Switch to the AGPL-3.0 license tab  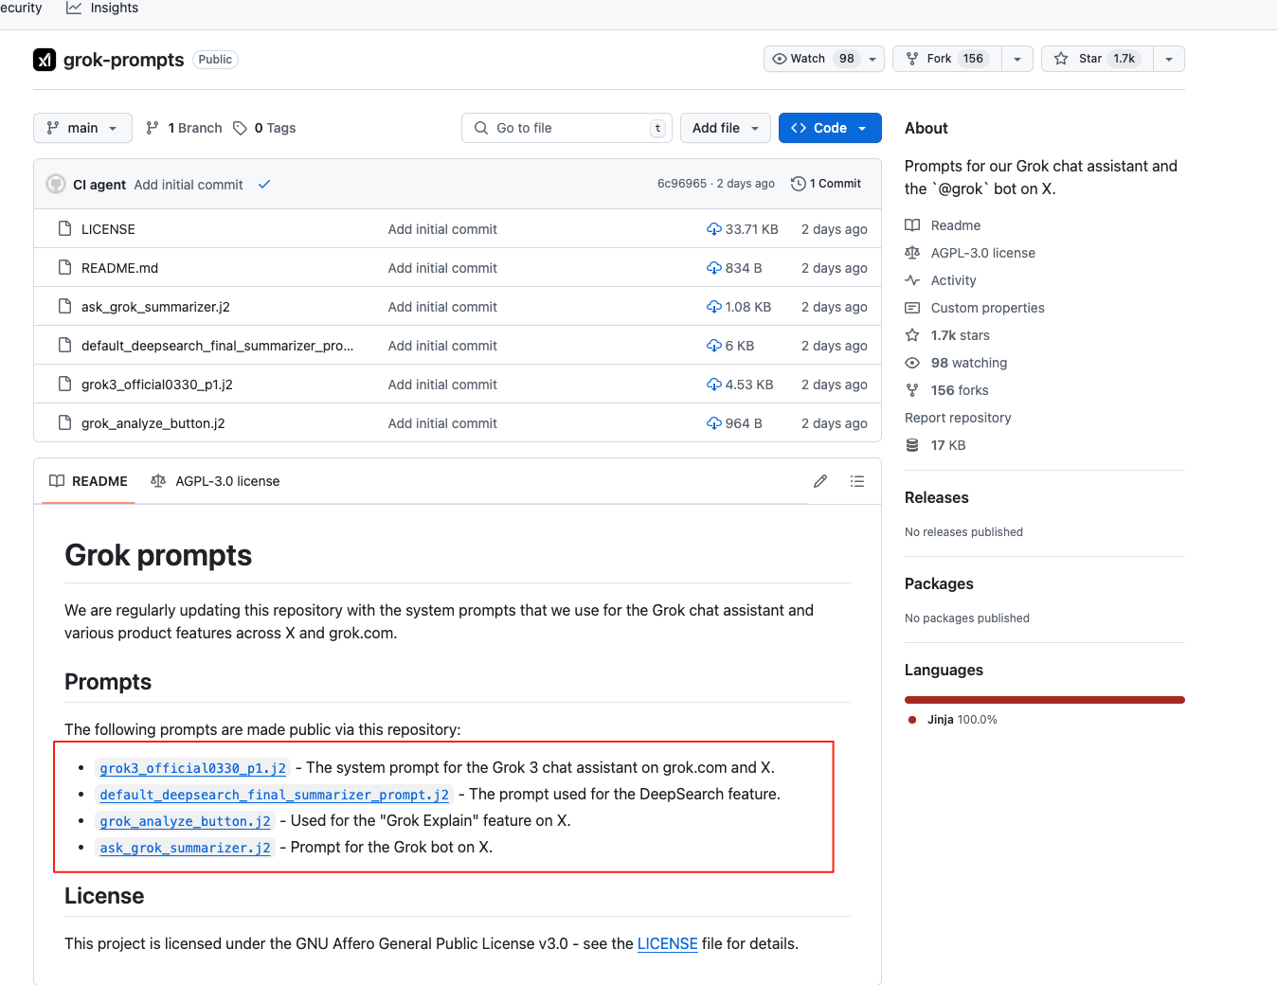click(x=215, y=481)
